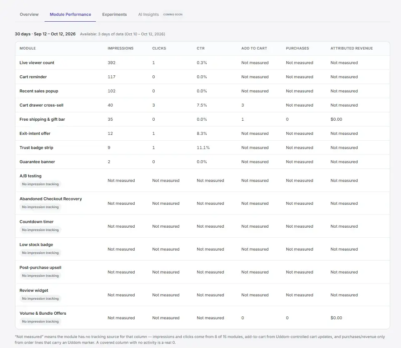Click Volume & Bundle Offers 'No impression tracking' badge
This screenshot has height=348, width=401.
pos(40,321)
